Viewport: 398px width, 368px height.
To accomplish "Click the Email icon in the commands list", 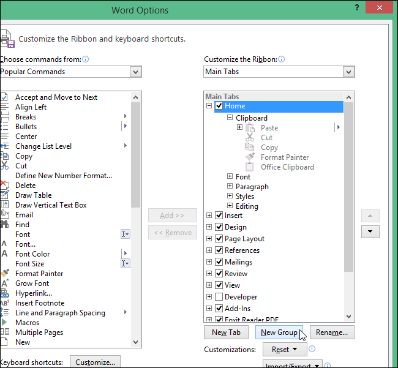I will click(x=4, y=214).
